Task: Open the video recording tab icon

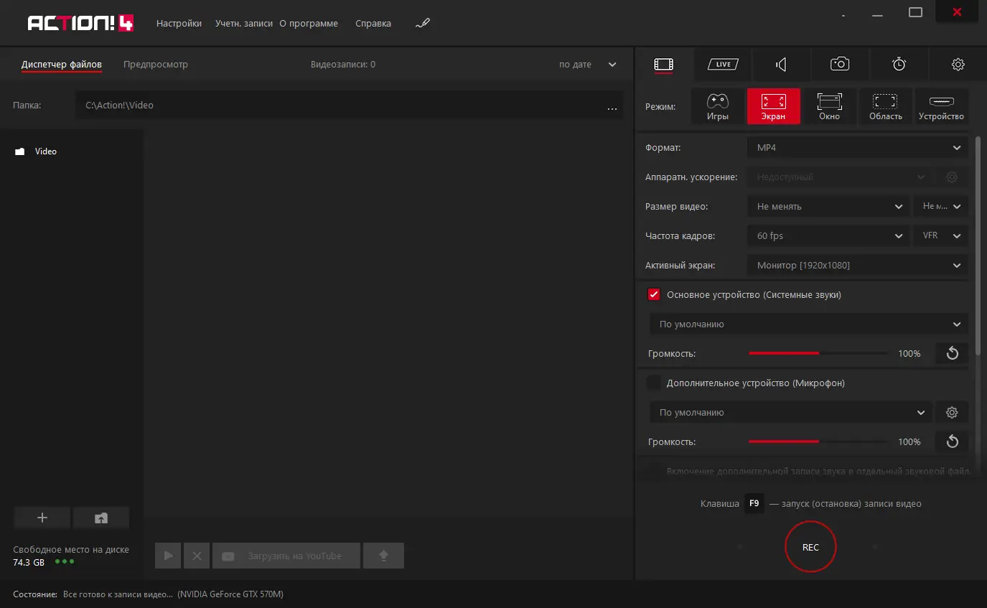Action: 663,65
